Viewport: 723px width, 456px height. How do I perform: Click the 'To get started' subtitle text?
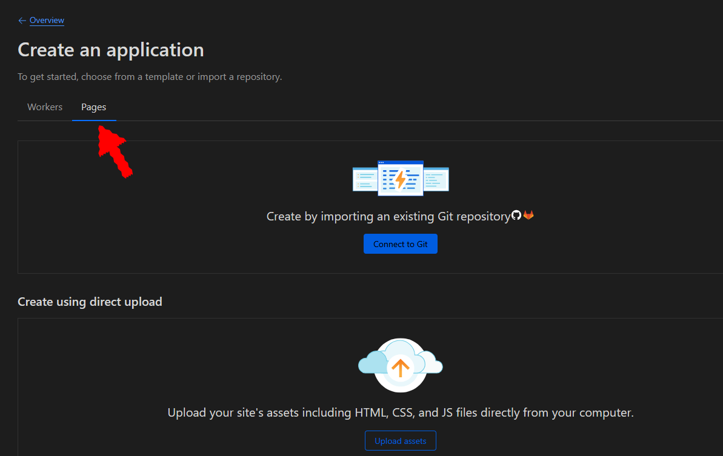(x=150, y=77)
